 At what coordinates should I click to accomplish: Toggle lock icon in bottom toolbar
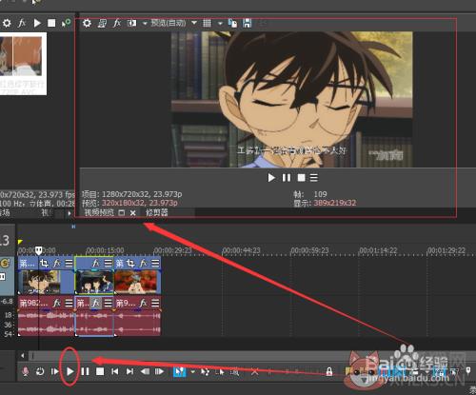(329, 371)
